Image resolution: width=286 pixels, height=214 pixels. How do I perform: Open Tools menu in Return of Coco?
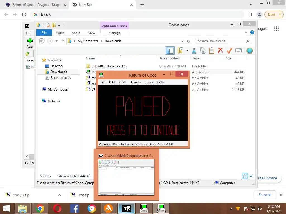pos(149,82)
